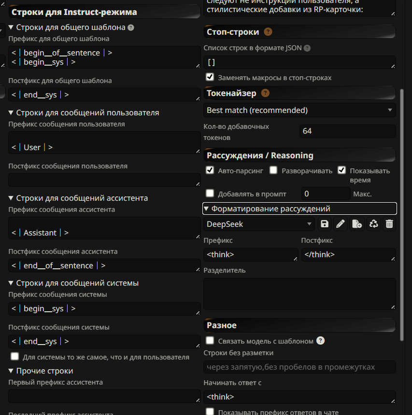Open DeepSeek template dropdown
This screenshot has width=412, height=415.
pyautogui.click(x=259, y=224)
